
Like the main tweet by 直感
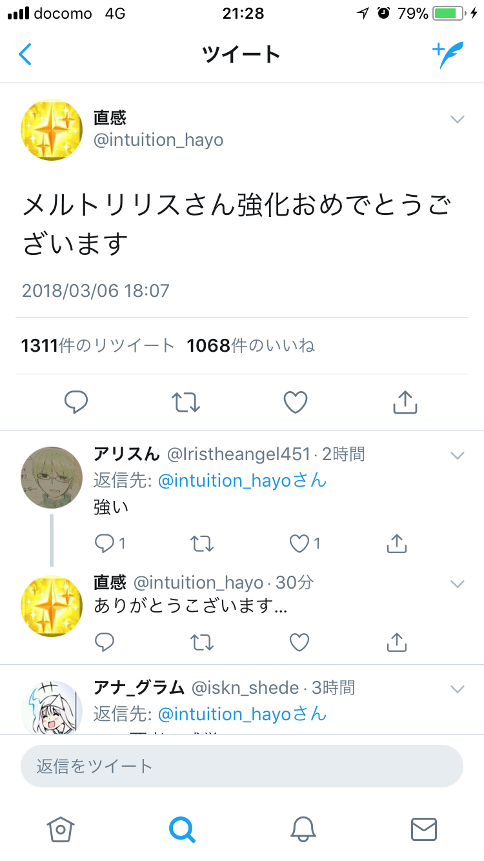coord(296,403)
